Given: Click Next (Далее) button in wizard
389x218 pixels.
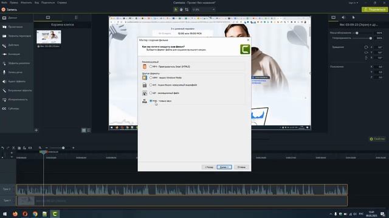Looking at the screenshot, I should pos(224,167).
